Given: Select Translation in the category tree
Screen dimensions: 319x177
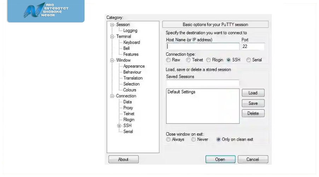Looking at the screenshot, I should 133,78.
